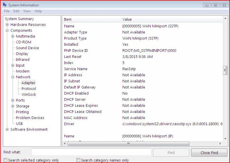
Task: Click the horizontal scrollbar right arrow
Action: click(x=220, y=143)
